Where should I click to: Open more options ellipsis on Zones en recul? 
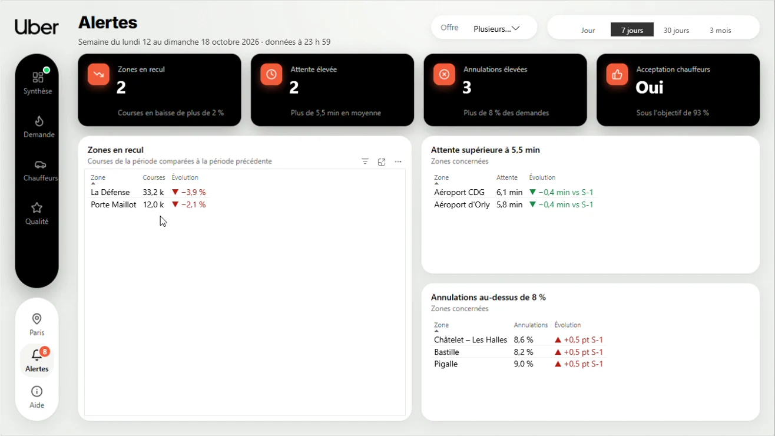(398, 161)
